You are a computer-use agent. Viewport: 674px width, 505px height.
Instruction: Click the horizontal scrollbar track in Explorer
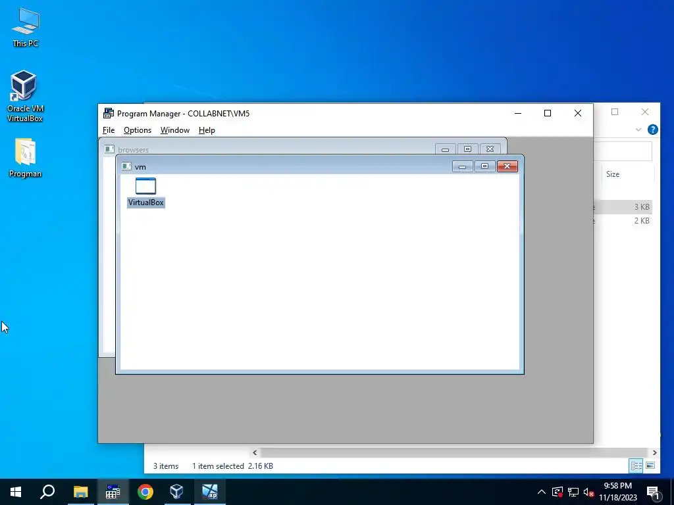tap(454, 452)
